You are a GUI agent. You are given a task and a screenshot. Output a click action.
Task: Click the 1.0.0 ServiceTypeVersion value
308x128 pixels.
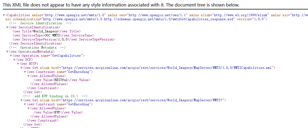pyautogui.click(x=63, y=39)
